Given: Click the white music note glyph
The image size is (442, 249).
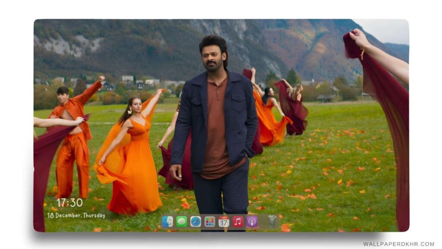Looking at the screenshot, I should tap(238, 221).
